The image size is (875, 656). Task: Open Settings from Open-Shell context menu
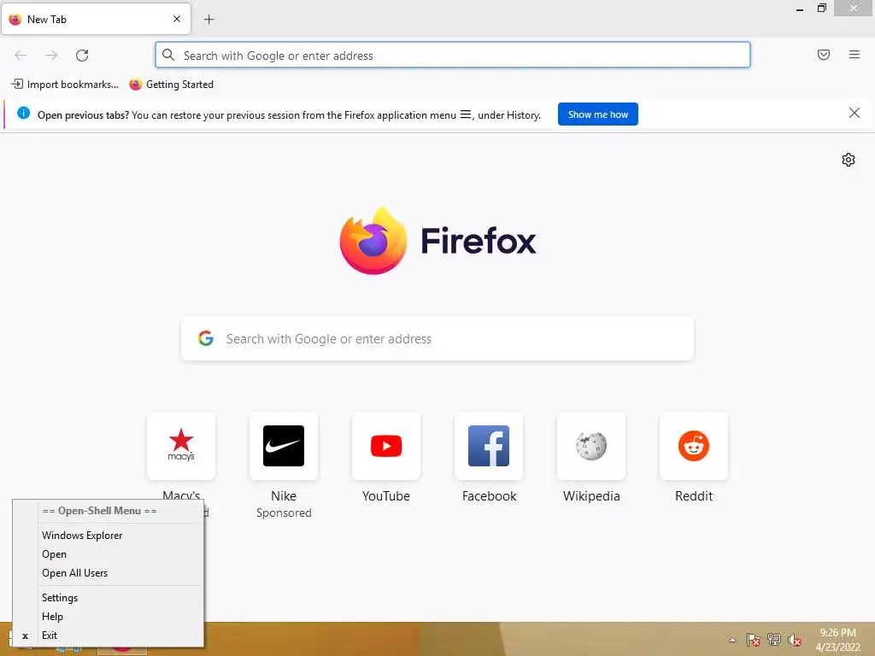point(109,598)
